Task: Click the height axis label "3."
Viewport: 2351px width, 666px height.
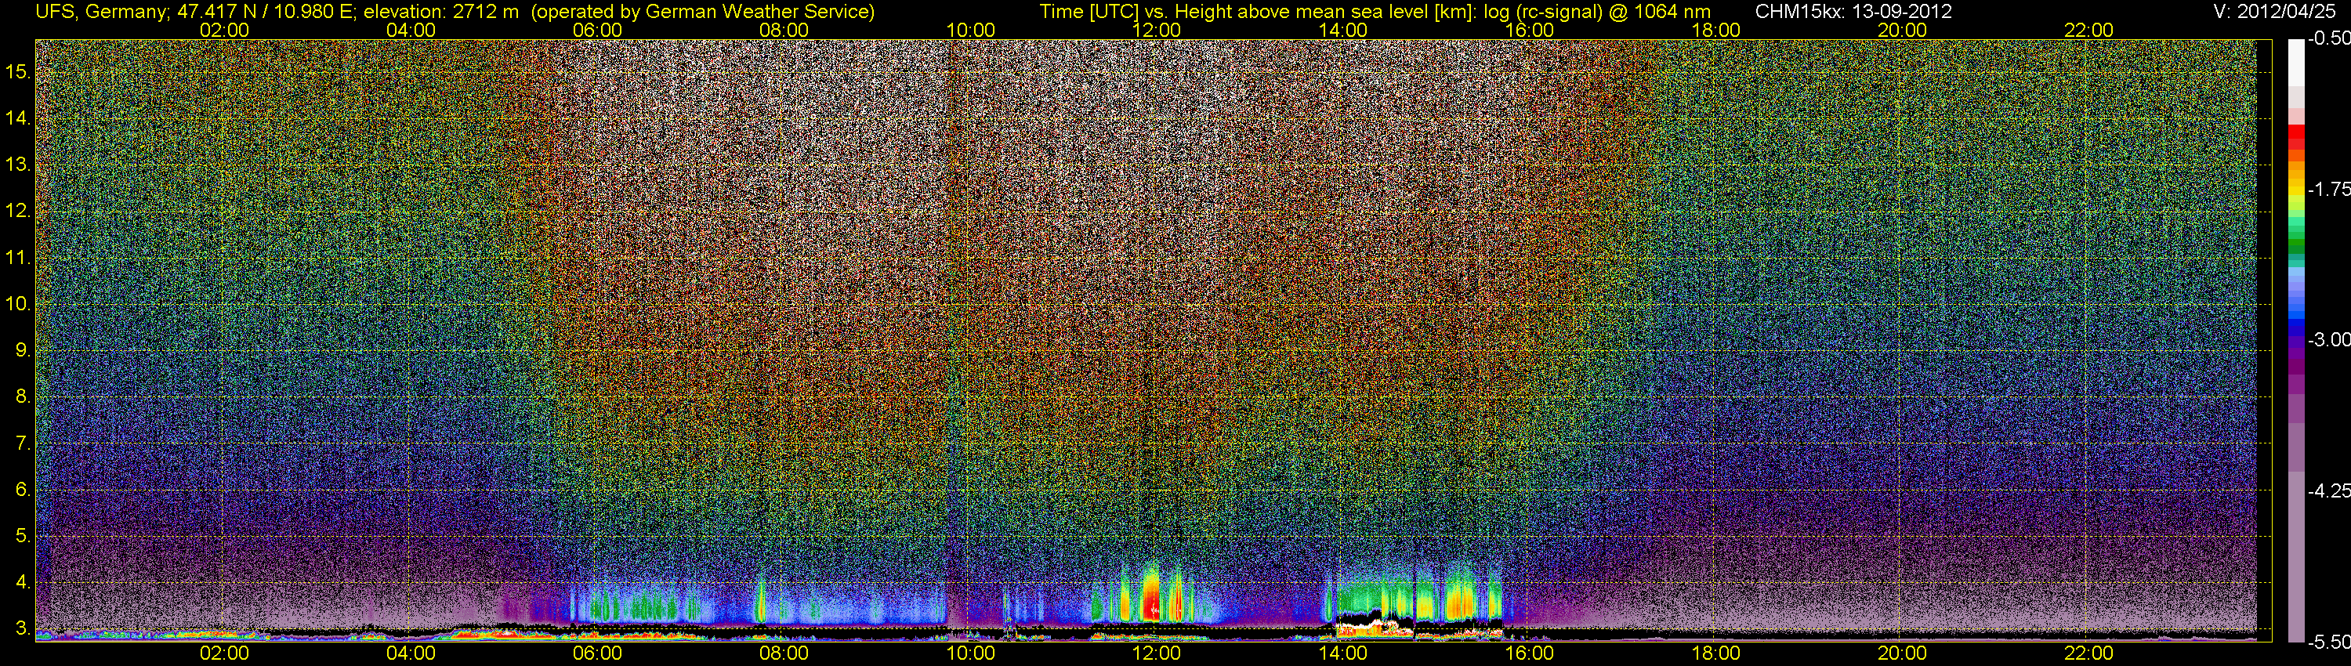Action: click(24, 628)
